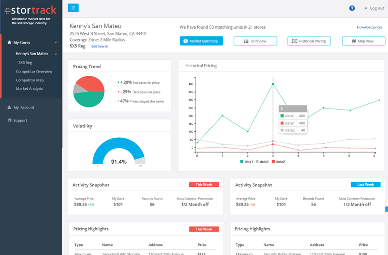Switch to Grid View
Viewport: 388px width, 255px height.
tap(255, 41)
